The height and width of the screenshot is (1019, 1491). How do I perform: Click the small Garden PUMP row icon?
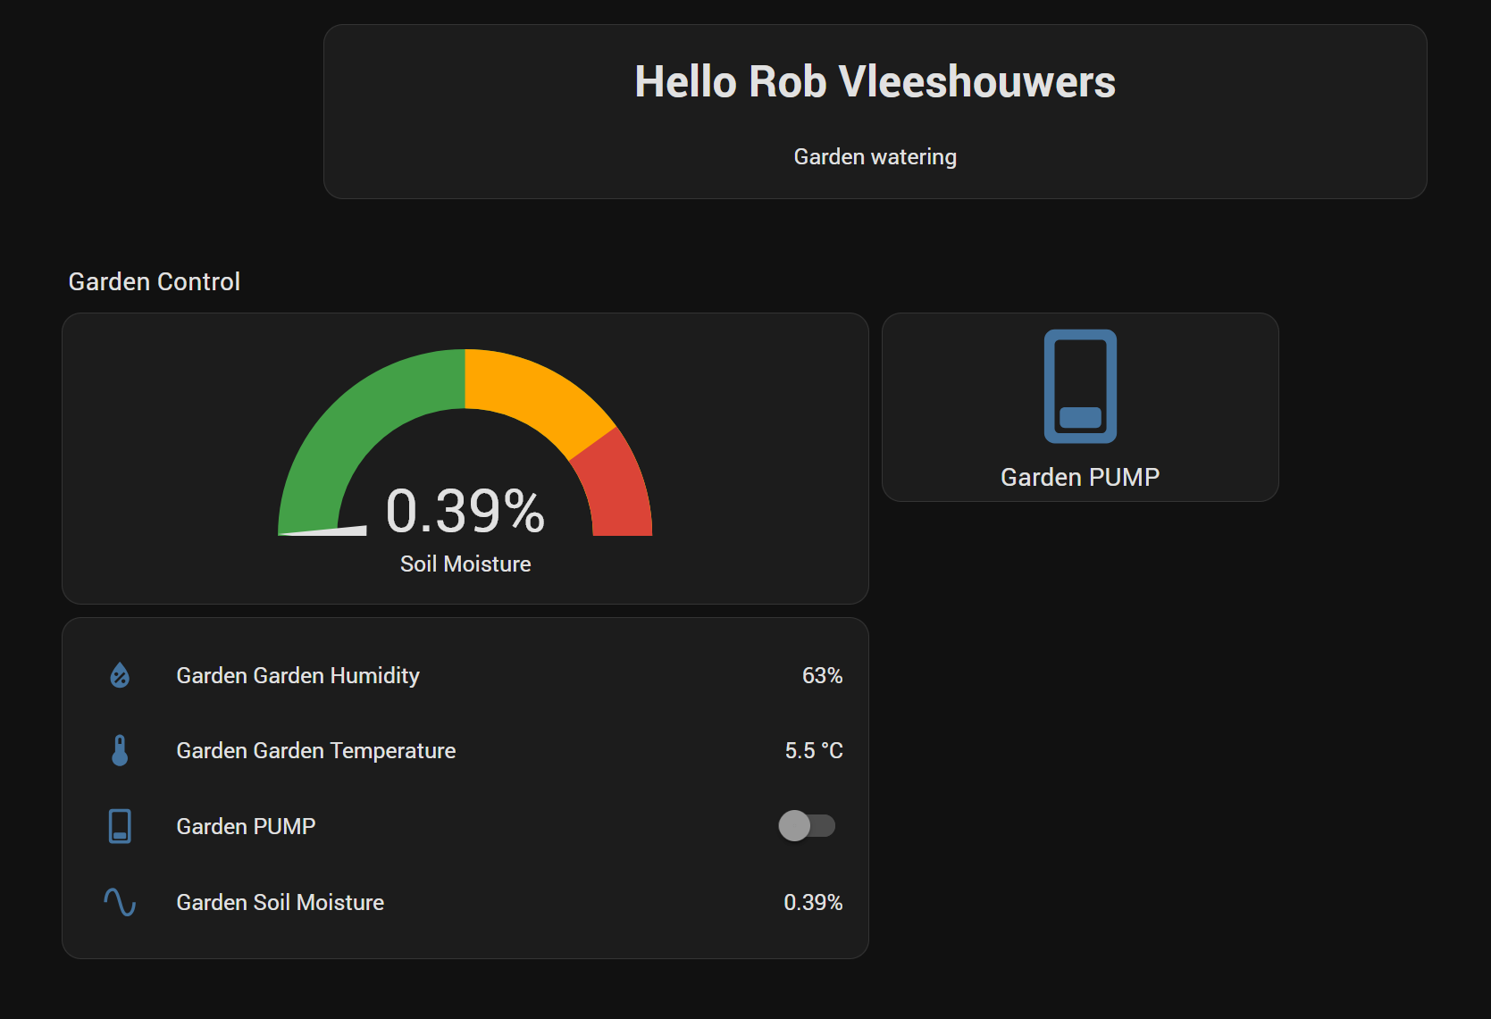click(120, 826)
